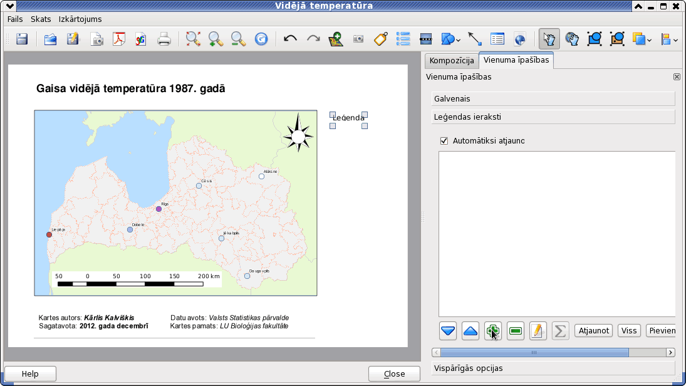Image resolution: width=686 pixels, height=386 pixels.
Task: Select the add arrow tool
Action: 475,39
